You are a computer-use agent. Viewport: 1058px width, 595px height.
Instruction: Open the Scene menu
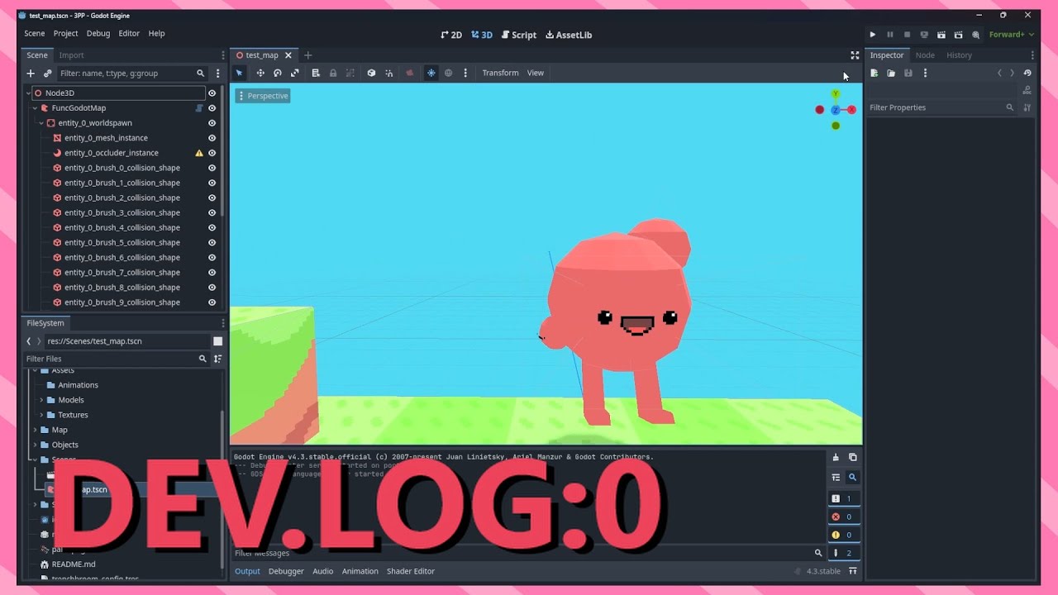click(35, 33)
